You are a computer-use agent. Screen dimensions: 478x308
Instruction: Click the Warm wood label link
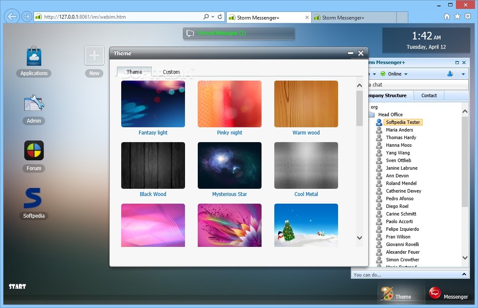tap(306, 132)
